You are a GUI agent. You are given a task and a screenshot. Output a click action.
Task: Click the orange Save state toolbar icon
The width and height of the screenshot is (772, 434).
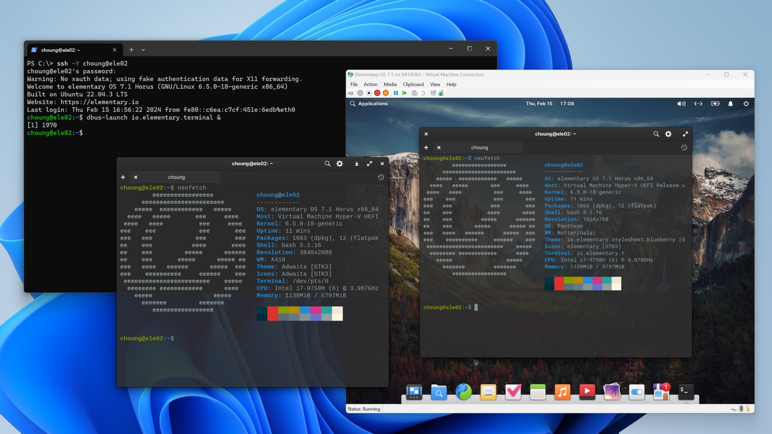point(386,93)
